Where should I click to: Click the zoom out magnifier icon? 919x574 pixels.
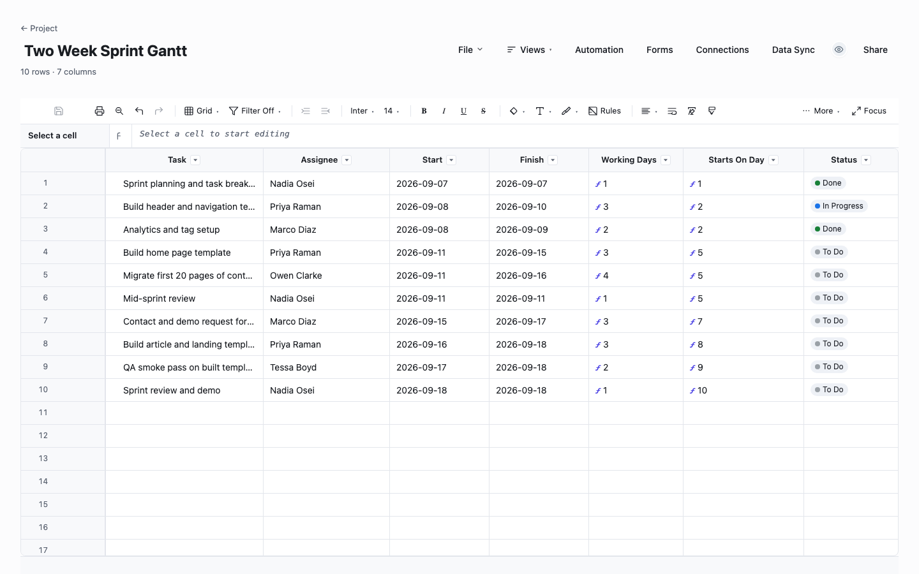119,111
